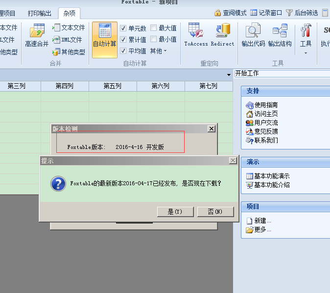Launch 基本功能演示 demo
This screenshot has height=293, width=330.
[268, 176]
